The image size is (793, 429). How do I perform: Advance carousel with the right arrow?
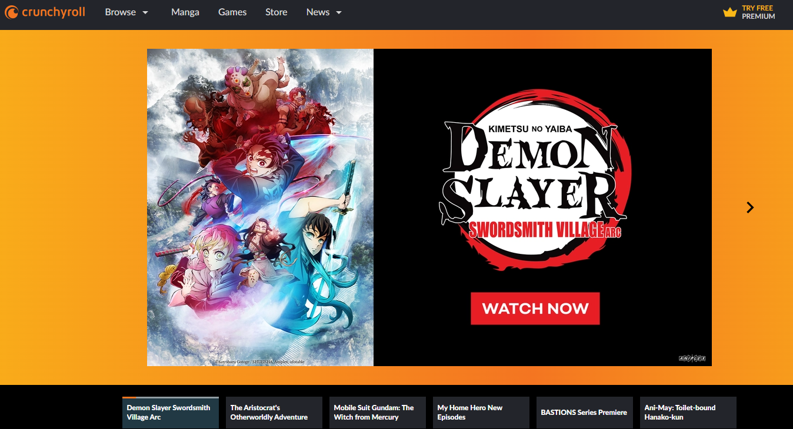pos(750,207)
